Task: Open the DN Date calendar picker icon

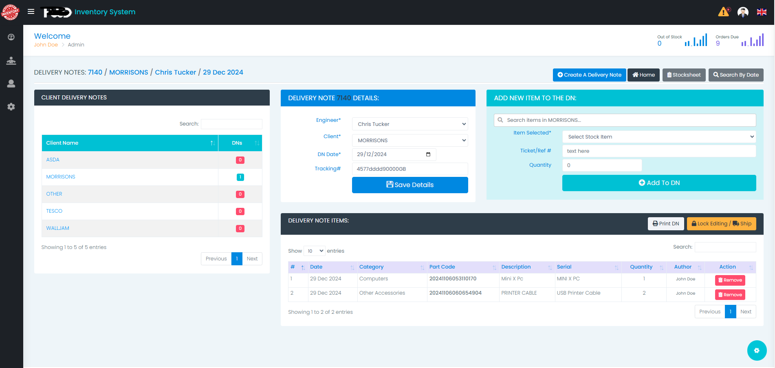Action: click(428, 154)
